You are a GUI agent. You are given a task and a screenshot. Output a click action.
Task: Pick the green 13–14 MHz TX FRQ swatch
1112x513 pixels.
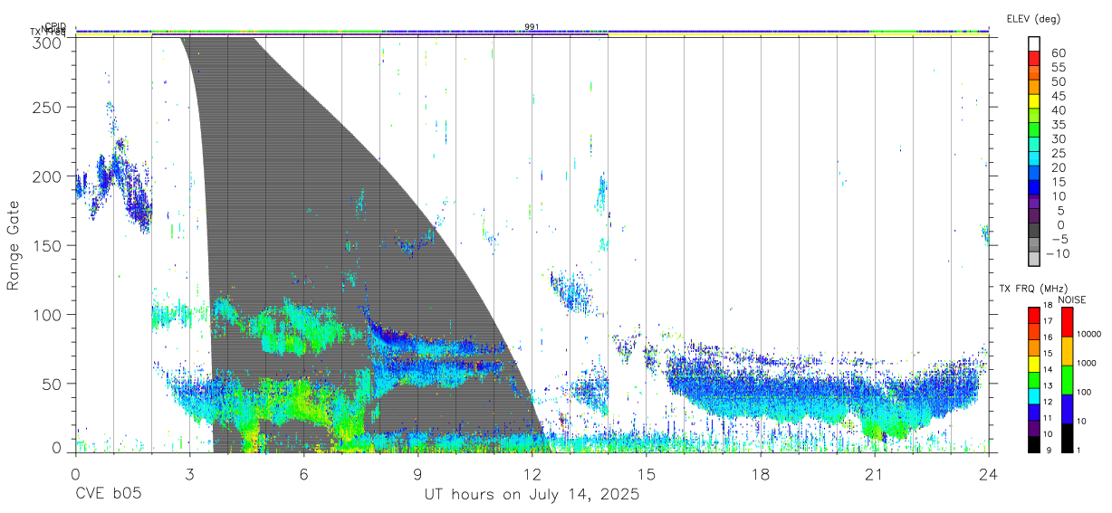[x=1034, y=378]
